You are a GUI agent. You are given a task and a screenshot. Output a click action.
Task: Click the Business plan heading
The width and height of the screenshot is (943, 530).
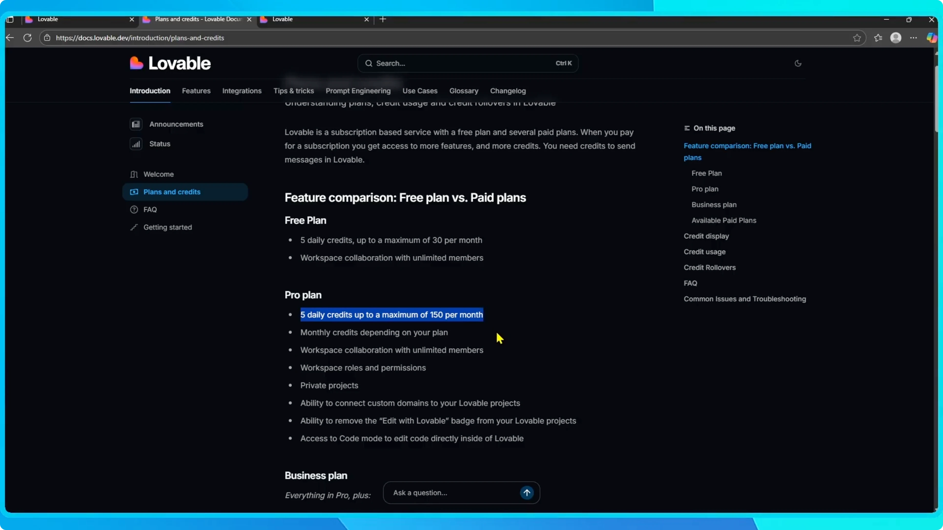point(316,475)
